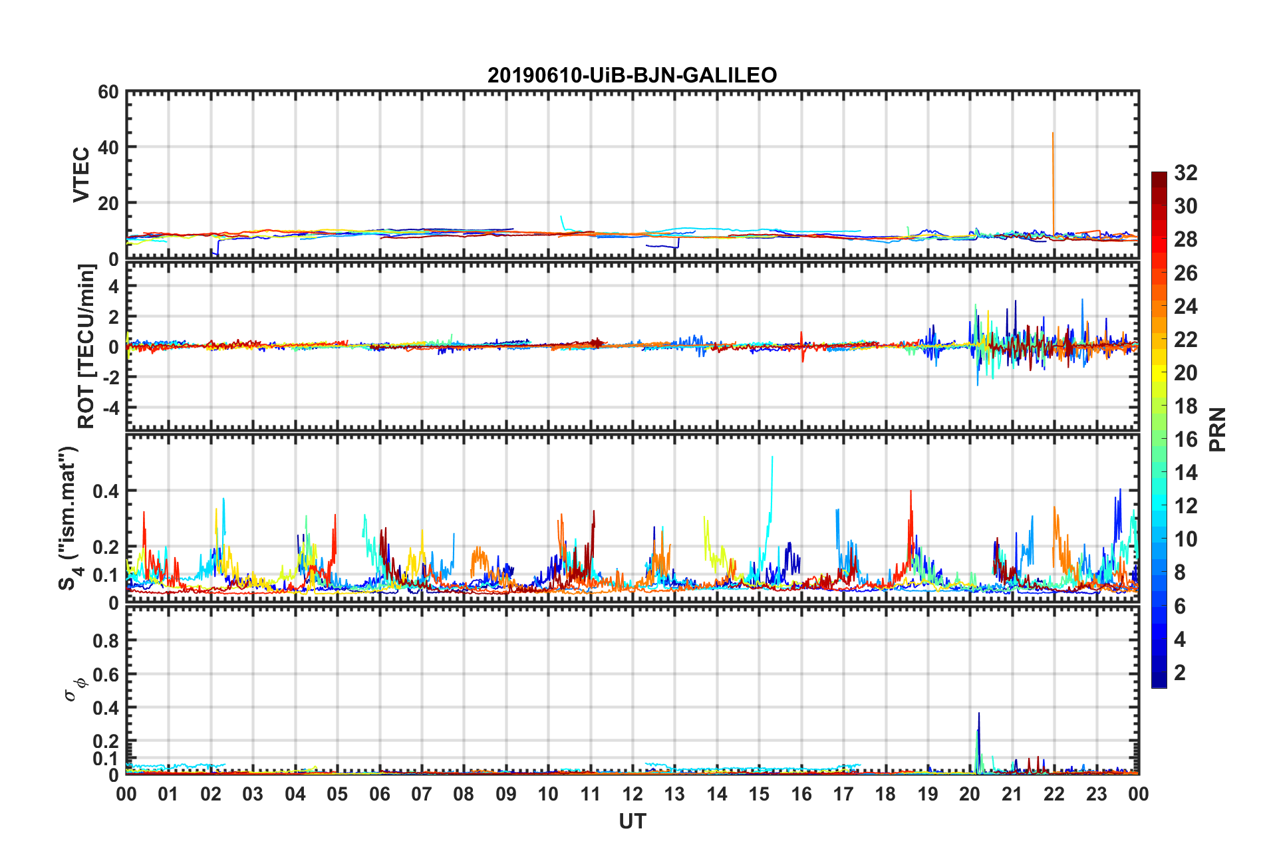
Task: Click the x-axis tick label 12
Action: (x=632, y=795)
